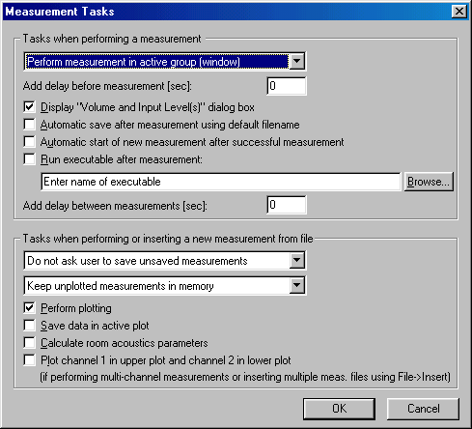
Task: Open the 'Keep unplotted measurements in memory' dropdown
Action: 296,285
